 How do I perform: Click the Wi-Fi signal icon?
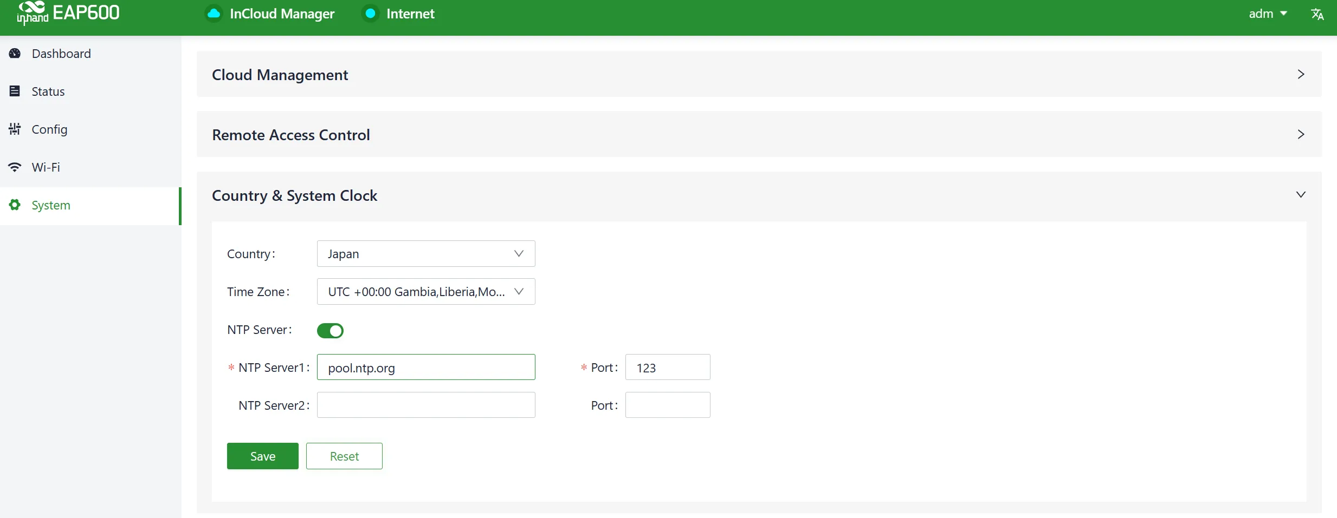(x=15, y=167)
